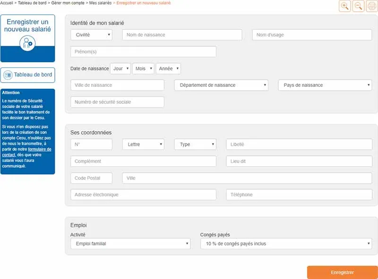Click the zoom out magnifier icon
Screen dimensions: 378x279
point(358,6)
